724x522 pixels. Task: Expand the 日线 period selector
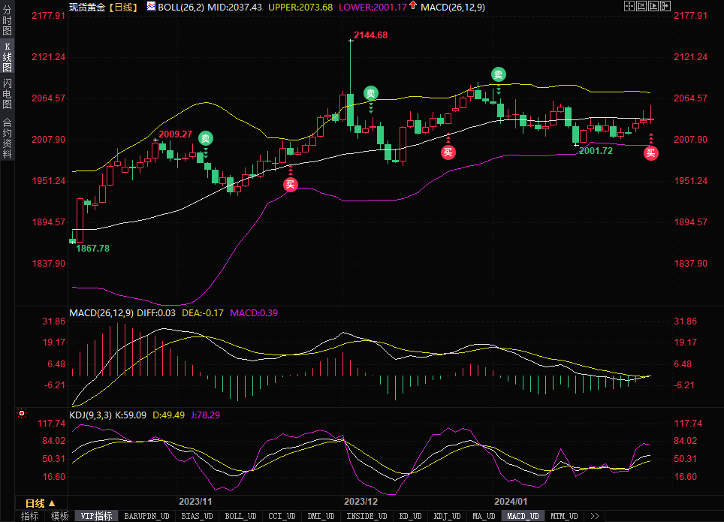(40, 503)
